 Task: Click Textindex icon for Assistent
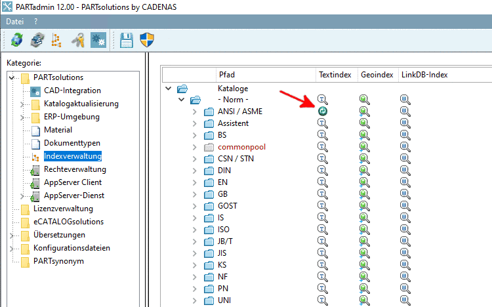pos(323,123)
